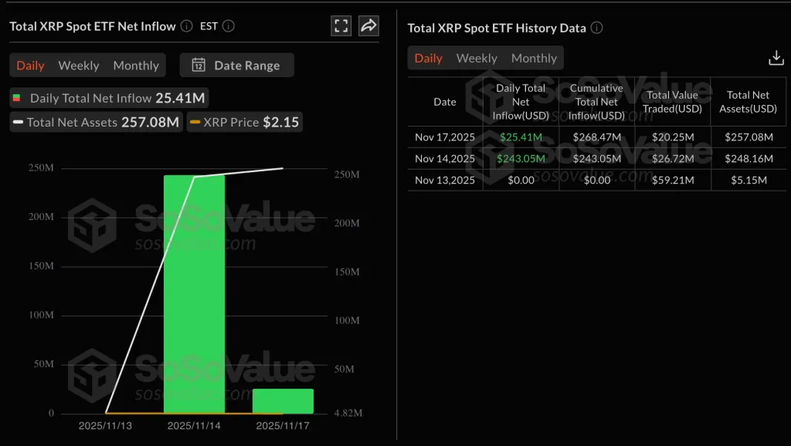The width and height of the screenshot is (791, 446).
Task: Click the share arrow icon
Action: pyautogui.click(x=369, y=25)
